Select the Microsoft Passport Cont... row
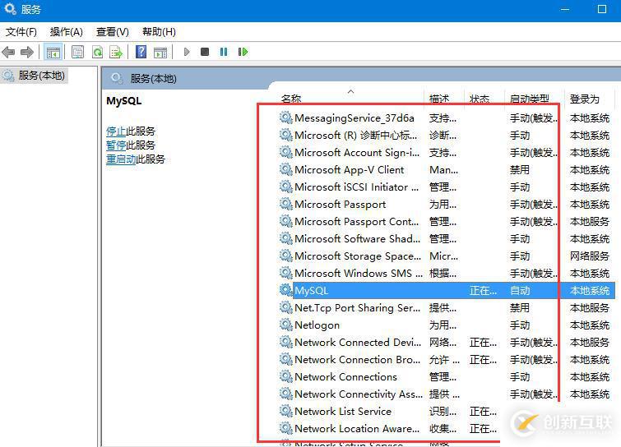The image size is (621, 447). coord(447,222)
